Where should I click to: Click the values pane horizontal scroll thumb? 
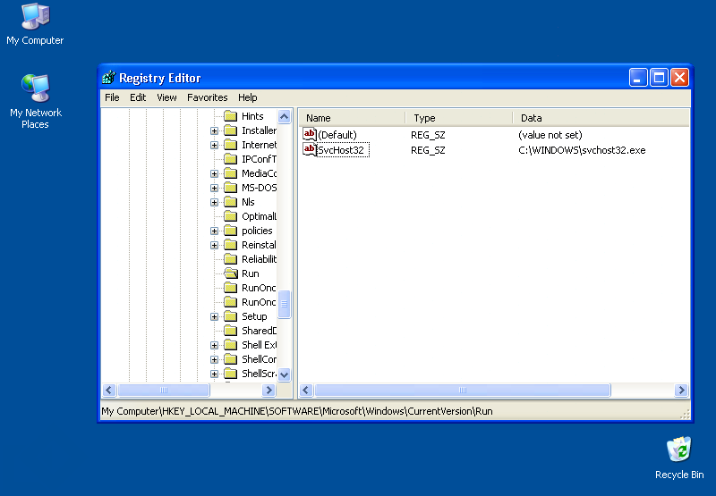point(462,390)
